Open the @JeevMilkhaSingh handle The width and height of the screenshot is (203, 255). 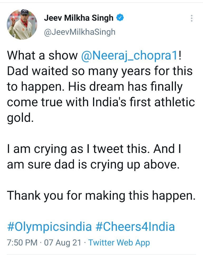pyautogui.click(x=80, y=32)
